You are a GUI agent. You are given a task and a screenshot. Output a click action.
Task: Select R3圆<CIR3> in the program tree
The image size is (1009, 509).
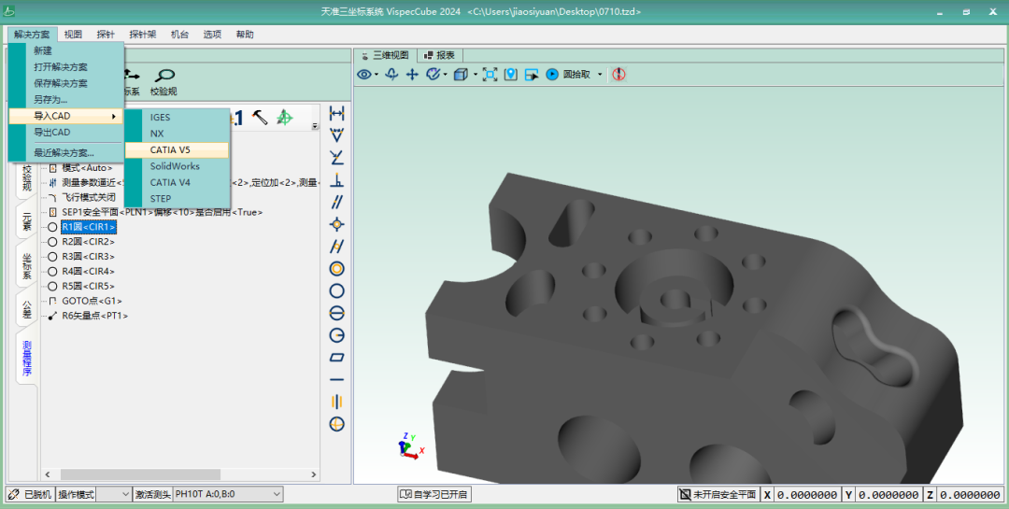(x=88, y=256)
